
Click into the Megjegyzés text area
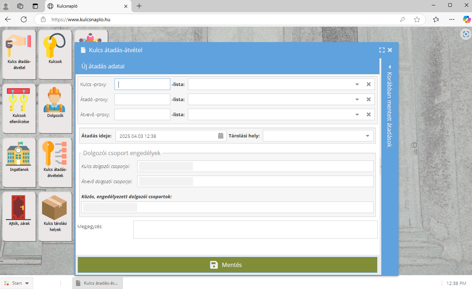(255, 230)
